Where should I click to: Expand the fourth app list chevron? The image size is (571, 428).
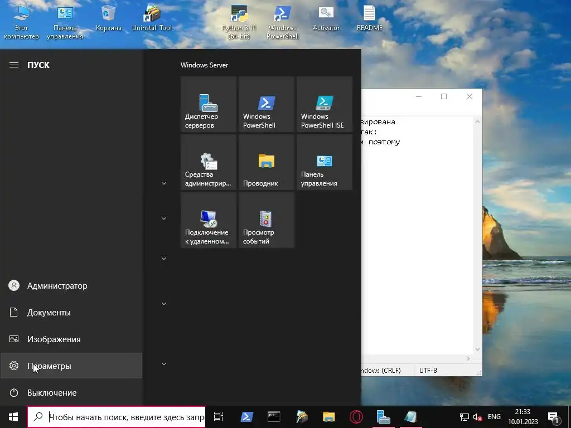click(164, 304)
